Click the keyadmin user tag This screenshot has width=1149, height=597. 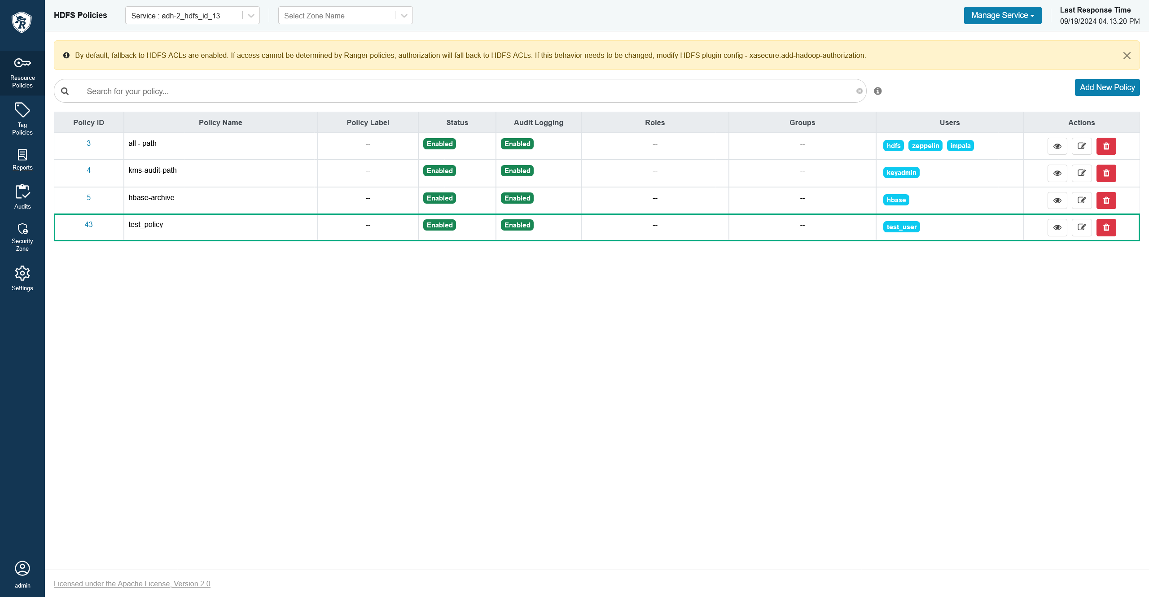click(901, 173)
